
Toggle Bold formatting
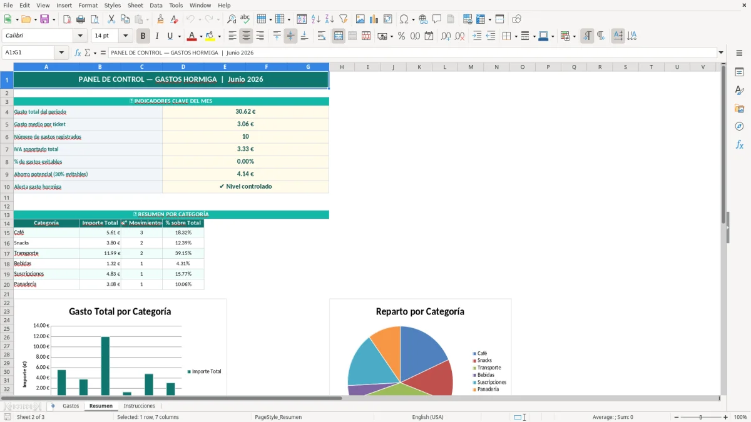[143, 36]
